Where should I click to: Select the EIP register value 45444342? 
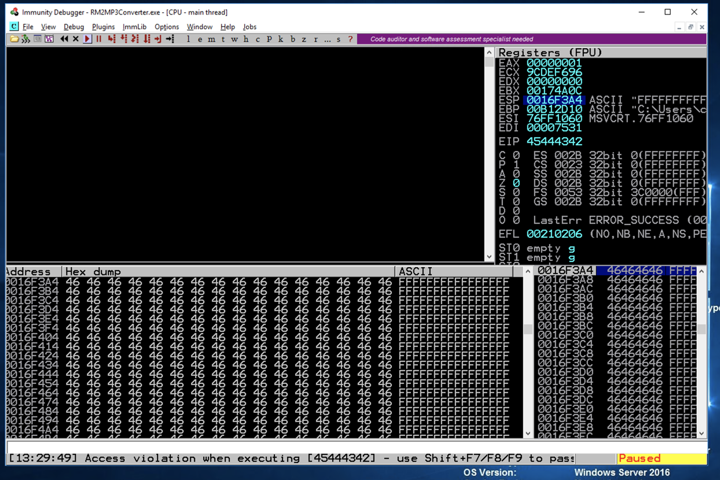(x=554, y=141)
